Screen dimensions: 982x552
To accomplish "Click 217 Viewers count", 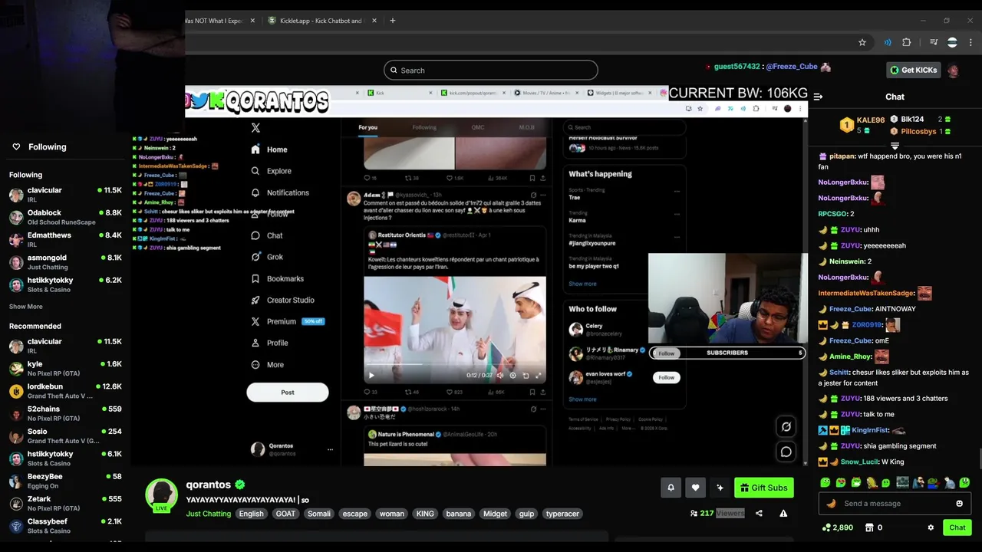I will tap(717, 514).
